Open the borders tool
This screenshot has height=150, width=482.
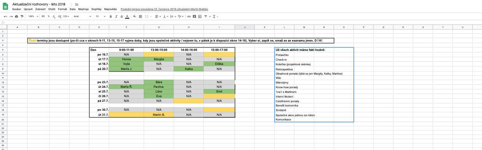[140, 16]
